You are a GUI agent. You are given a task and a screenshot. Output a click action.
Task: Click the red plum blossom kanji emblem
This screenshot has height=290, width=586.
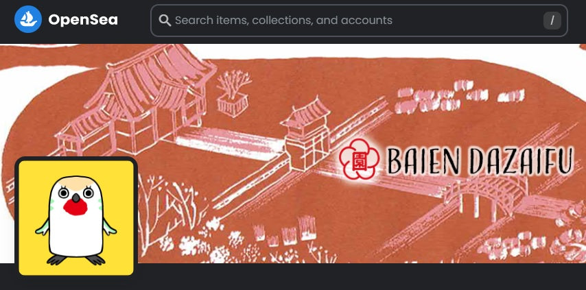[x=360, y=159]
